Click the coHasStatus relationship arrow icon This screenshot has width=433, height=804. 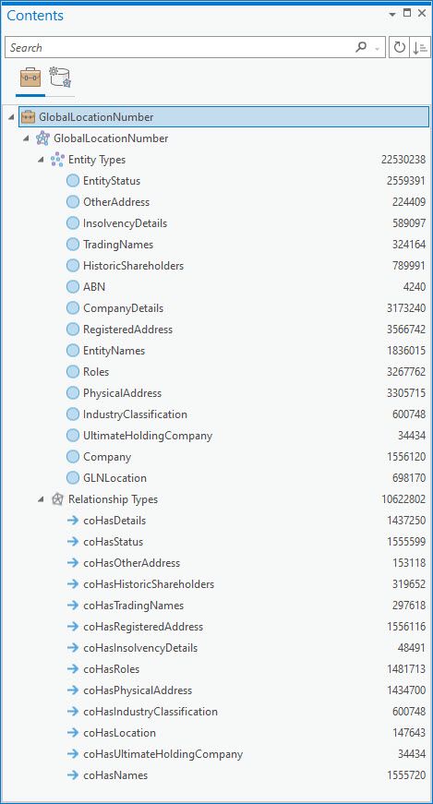[x=73, y=542]
